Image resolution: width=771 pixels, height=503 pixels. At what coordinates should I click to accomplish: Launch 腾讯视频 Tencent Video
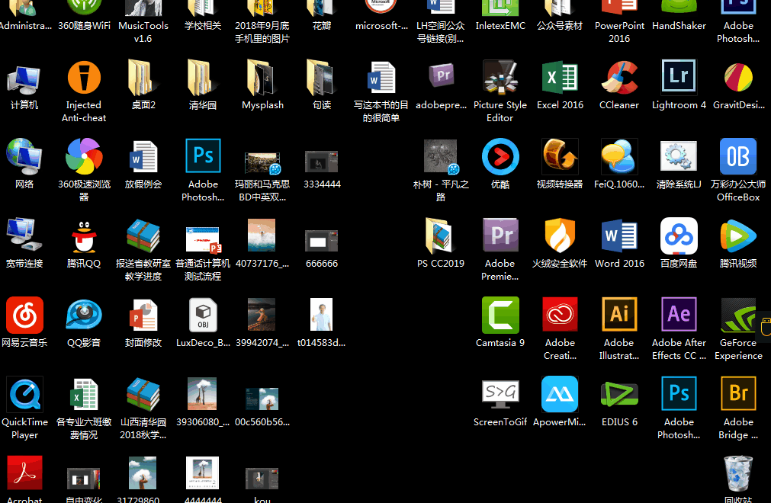pyautogui.click(x=738, y=235)
